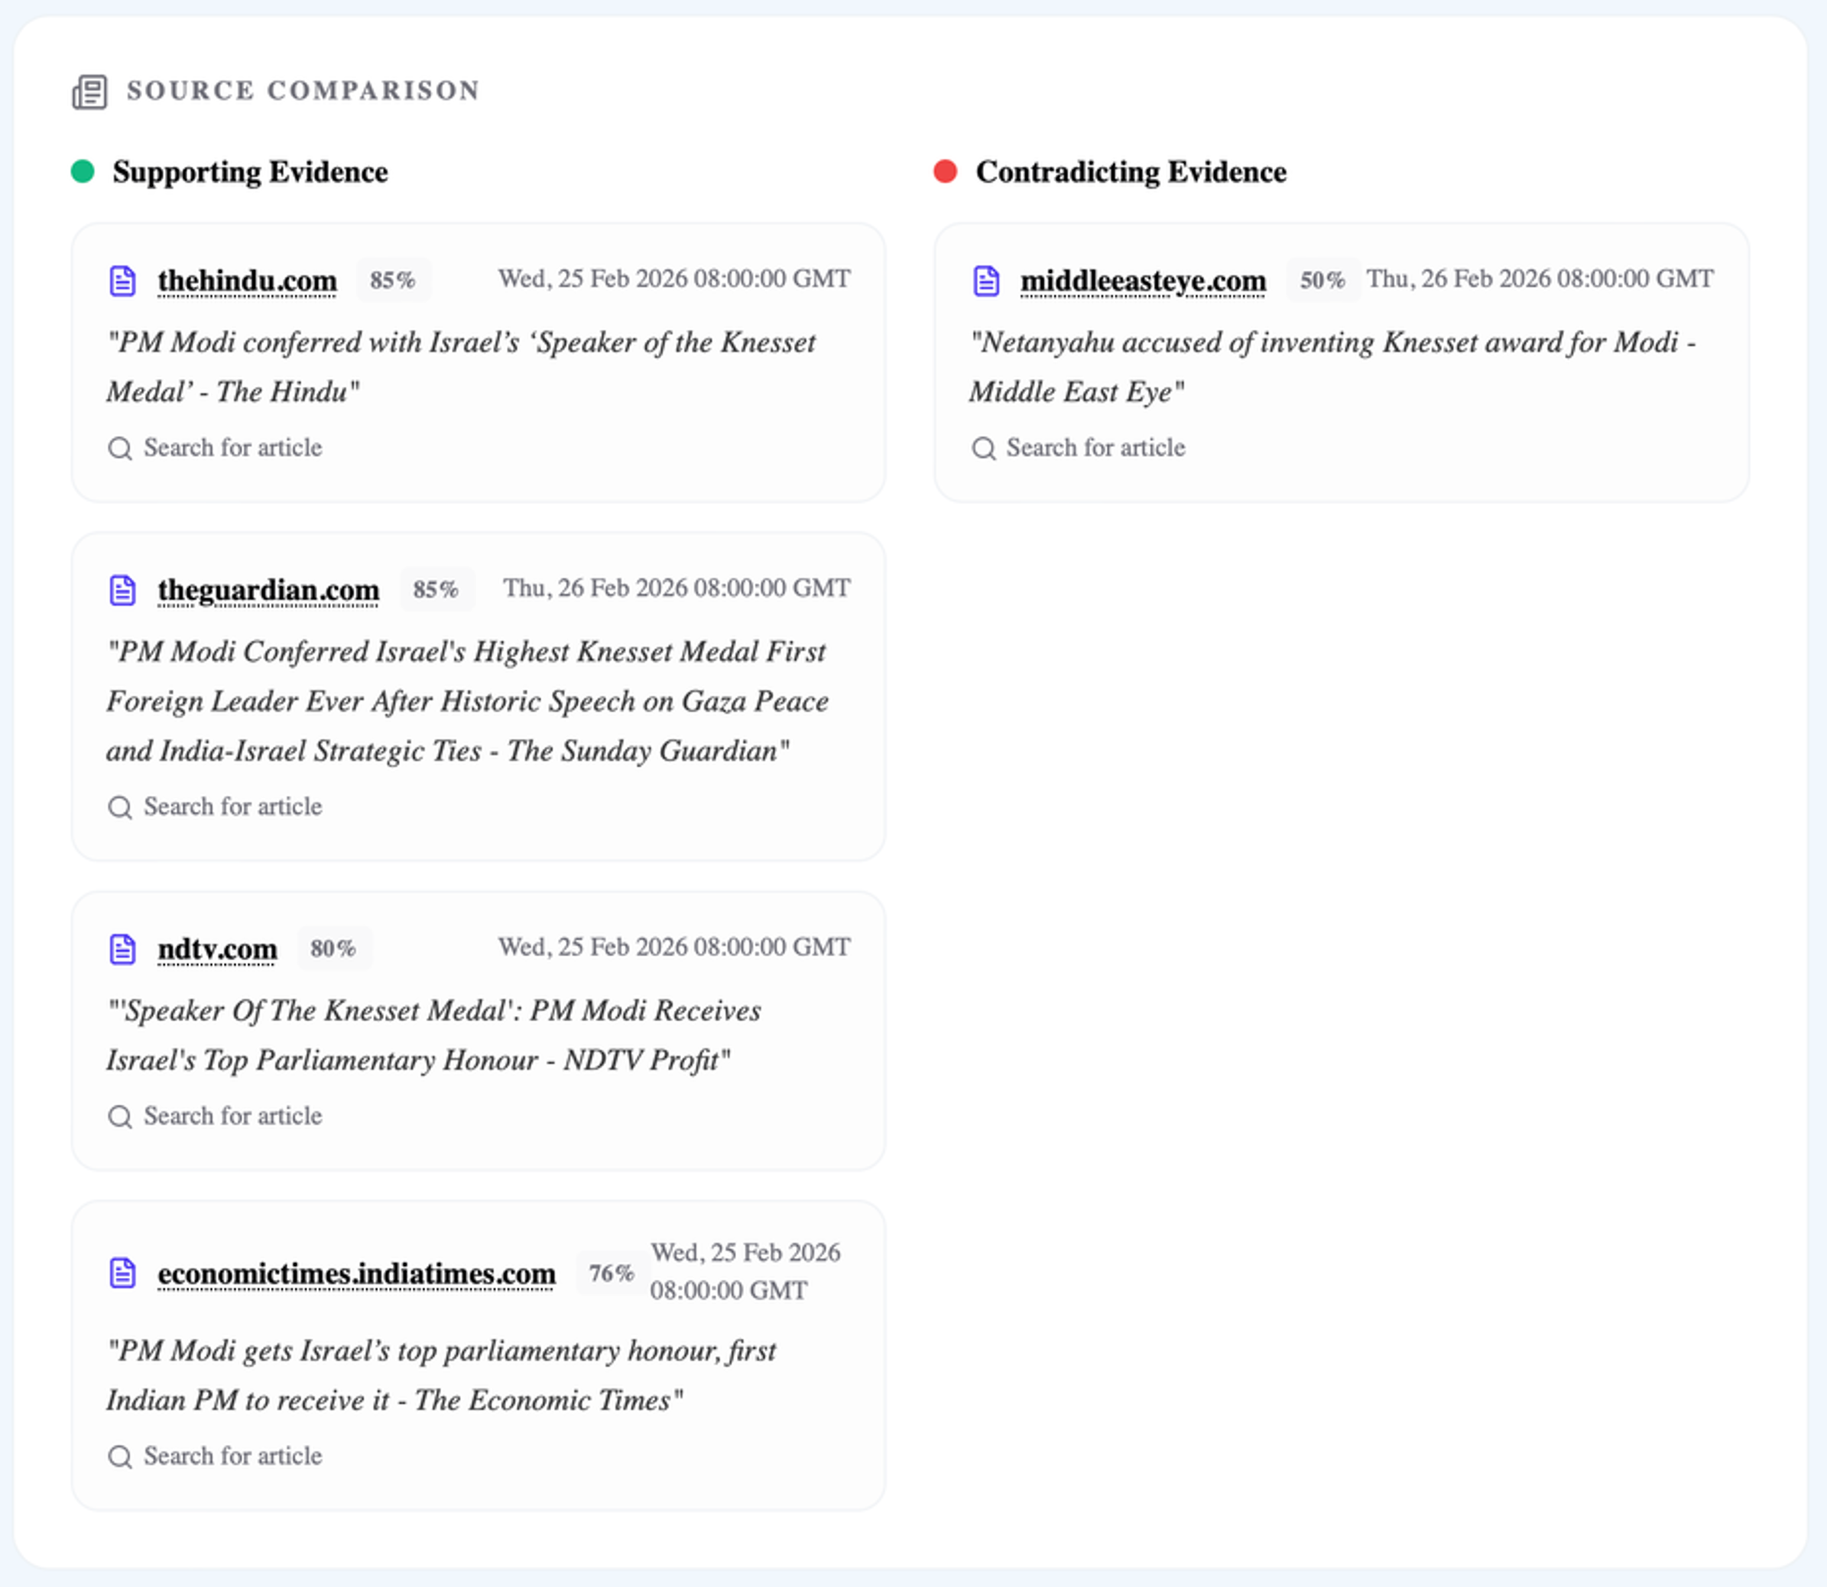This screenshot has width=1827, height=1587.
Task: Click document icon beside theguardian.com
Action: click(122, 590)
